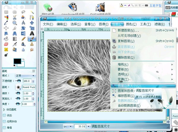Select the Pencil tool
This screenshot has width=178, height=132.
[23, 39]
